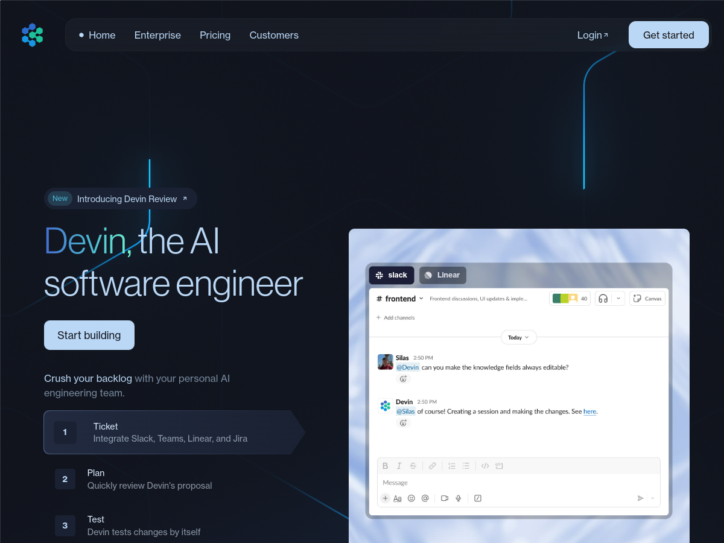The height and width of the screenshot is (543, 724).
Task: Toggle italic formatting in Slack composer
Action: pos(399,466)
